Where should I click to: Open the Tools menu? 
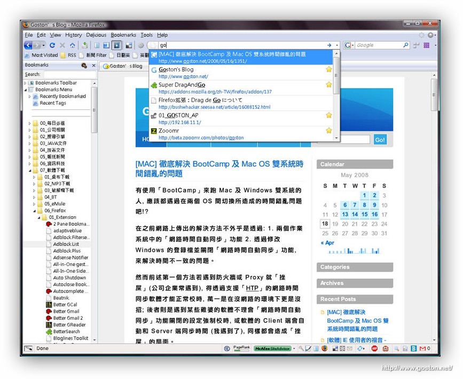[146, 35]
